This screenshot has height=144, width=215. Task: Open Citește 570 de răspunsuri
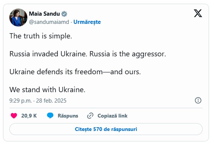click(x=106, y=129)
